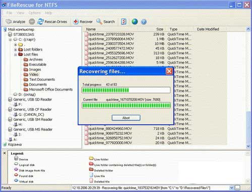Select the Lost folders tree item
This screenshot has width=252, height=192.
coord(33,50)
